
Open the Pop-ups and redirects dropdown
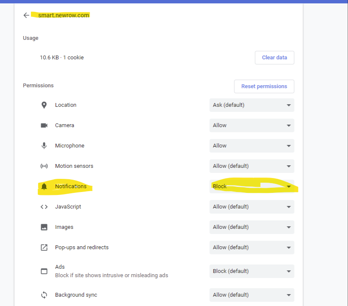point(252,248)
